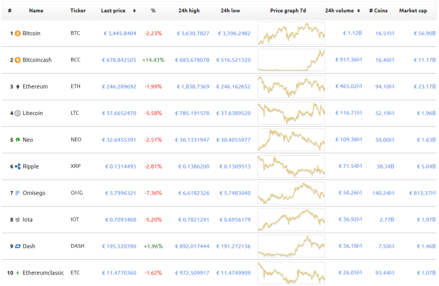Open the Bitcoin name link
Viewport: 439px width, 286px height.
coord(32,33)
